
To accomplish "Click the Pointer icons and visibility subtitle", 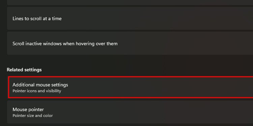I will click(x=37, y=91).
